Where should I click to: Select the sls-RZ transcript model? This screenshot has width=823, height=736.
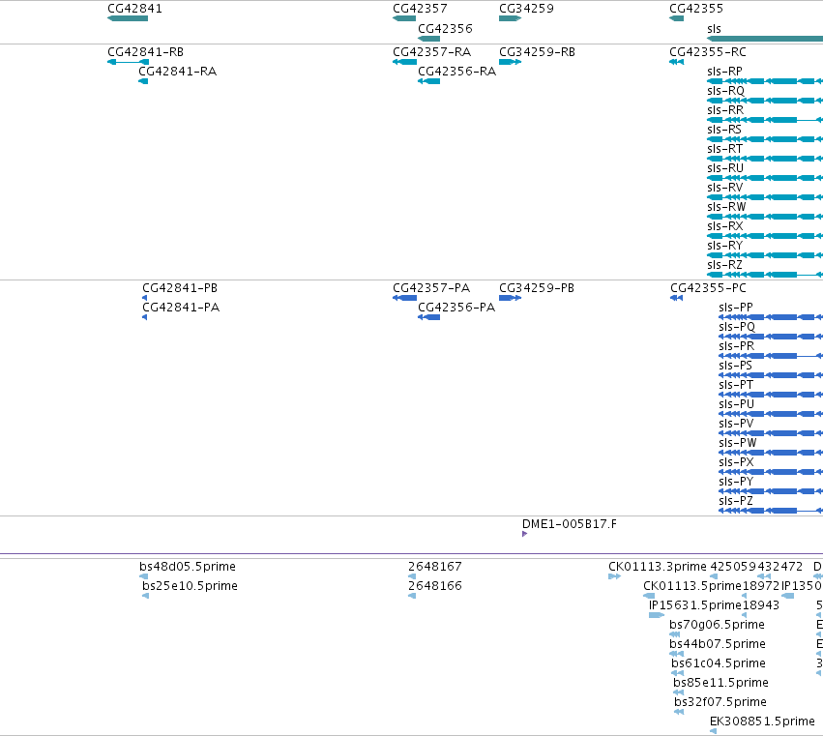click(765, 275)
